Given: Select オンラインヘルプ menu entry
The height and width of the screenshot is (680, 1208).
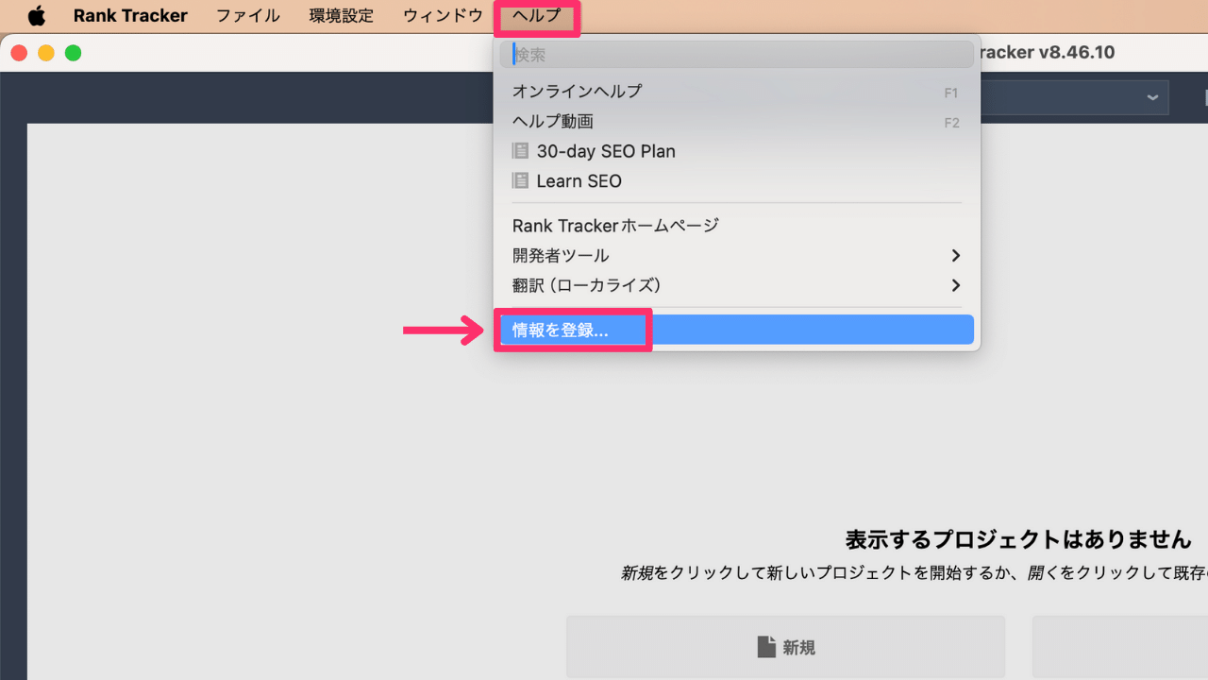Looking at the screenshot, I should click(x=736, y=92).
